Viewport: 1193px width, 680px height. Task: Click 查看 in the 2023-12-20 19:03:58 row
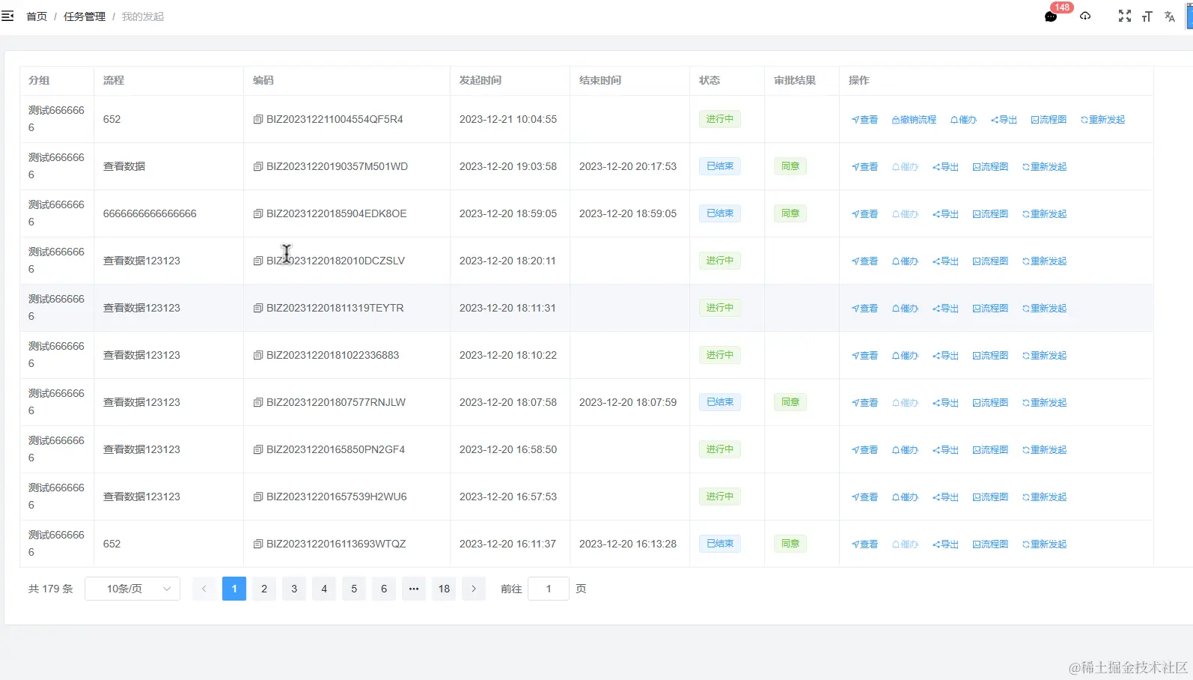(x=864, y=167)
